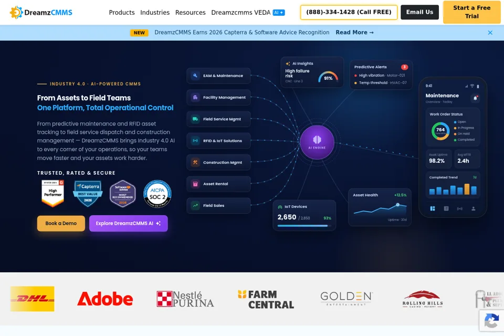Image resolution: width=504 pixels, height=336 pixels.
Task: Open the Industries menu
Action: click(x=154, y=13)
